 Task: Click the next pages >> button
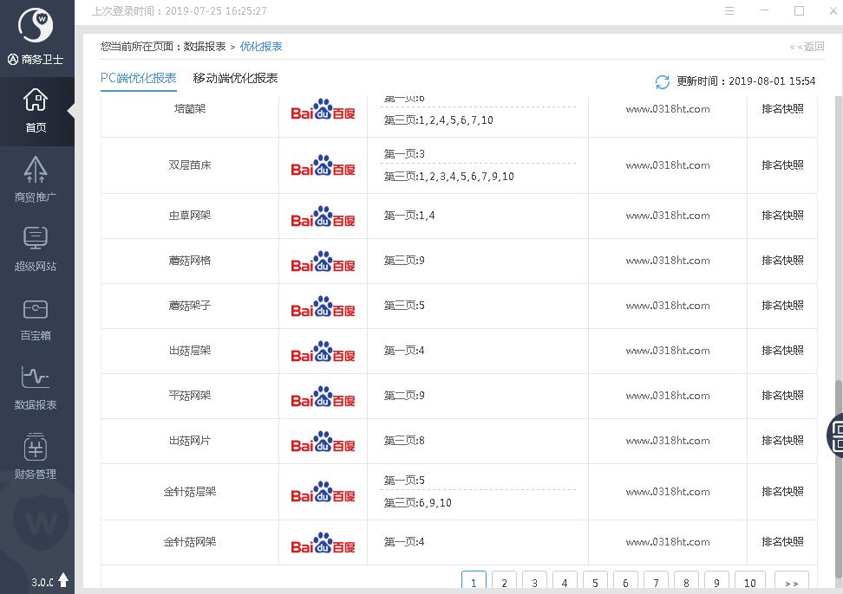point(791,583)
